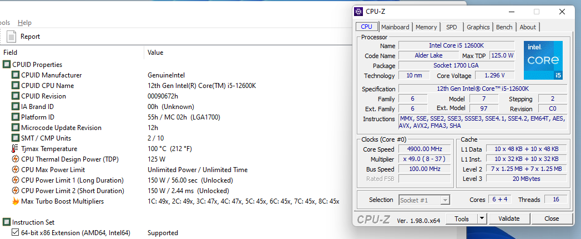Click the CPU-Z title bar app icon
Image resolution: width=581 pixels, height=239 pixels.
tap(358, 12)
